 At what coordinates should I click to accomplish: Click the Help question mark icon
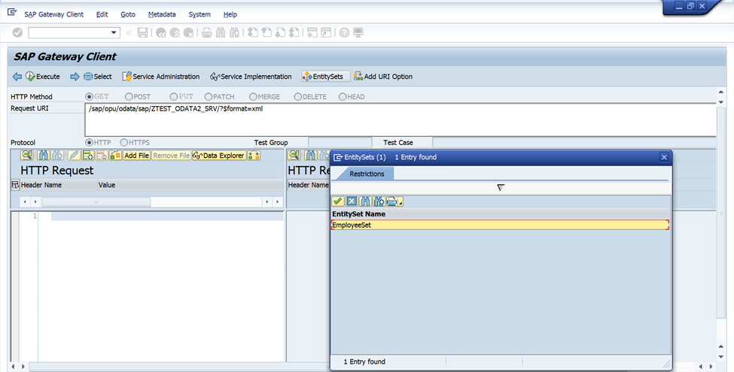345,33
